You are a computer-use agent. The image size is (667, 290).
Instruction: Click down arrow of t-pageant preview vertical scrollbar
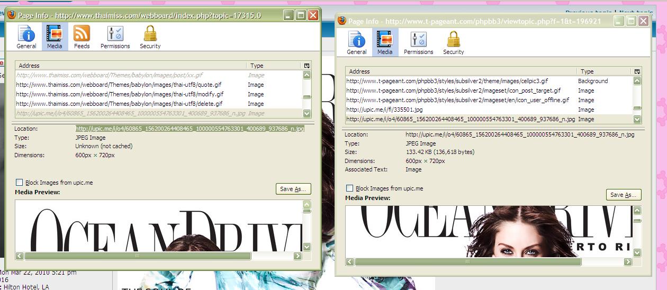tap(637, 252)
